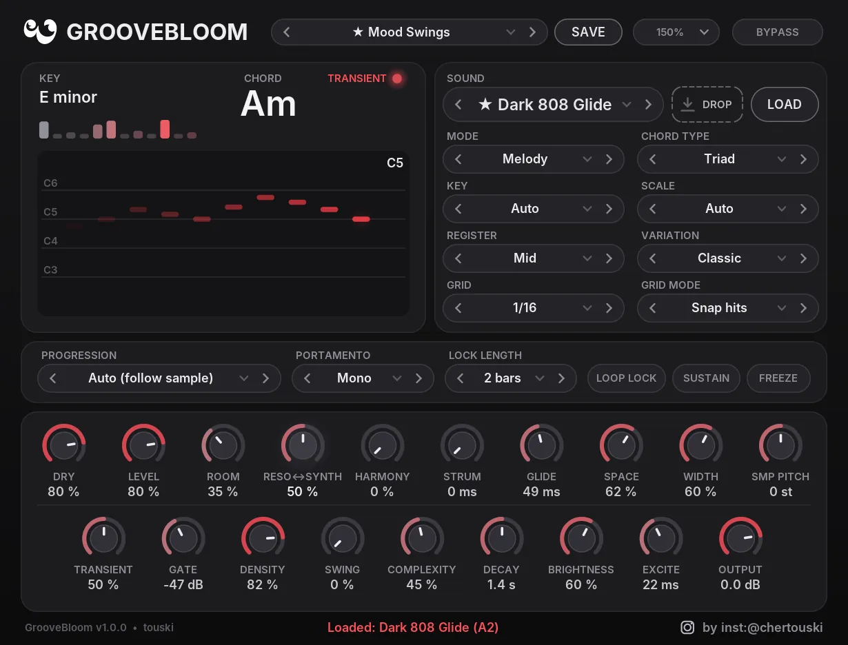
Task: Select next MODE option after Melody
Action: pyautogui.click(x=609, y=158)
